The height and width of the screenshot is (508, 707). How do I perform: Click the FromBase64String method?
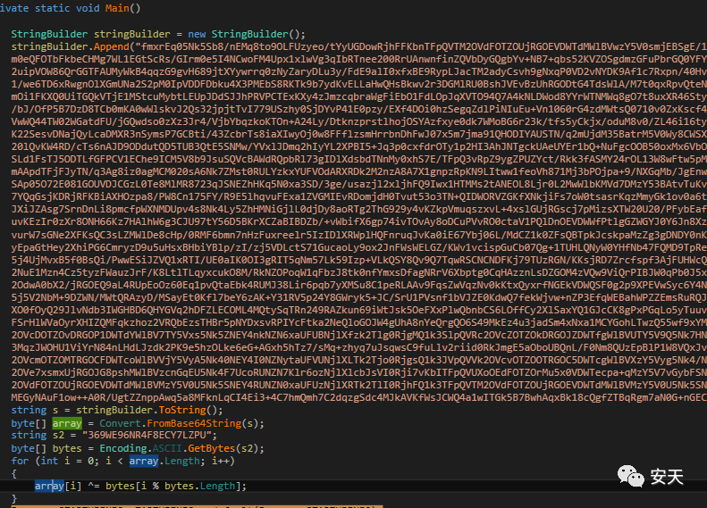[194, 423]
